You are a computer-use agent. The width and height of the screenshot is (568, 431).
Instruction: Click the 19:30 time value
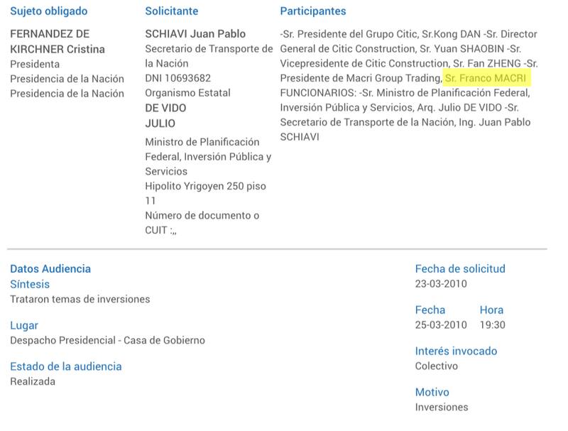click(x=492, y=325)
